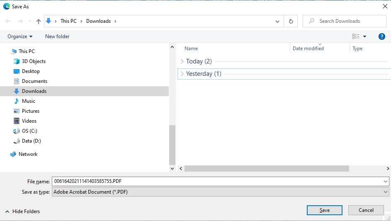391x221 pixels.
Task: Open the Organize menu
Action: click(20, 36)
